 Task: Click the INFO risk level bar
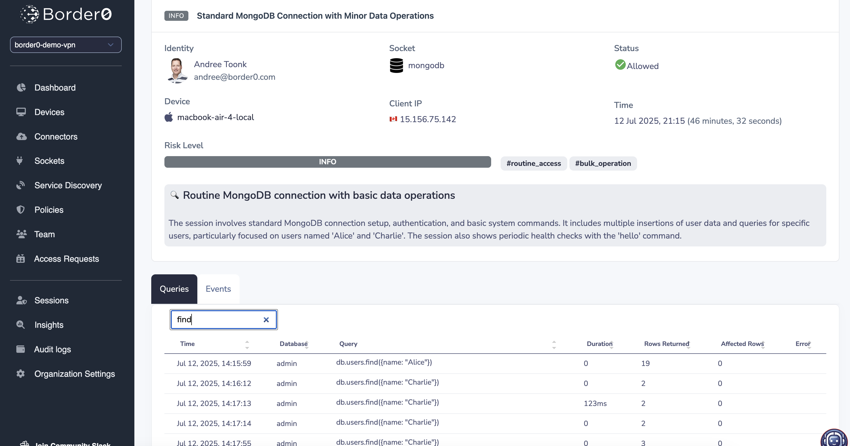coord(327,162)
